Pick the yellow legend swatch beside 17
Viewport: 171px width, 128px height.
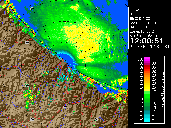point(147,87)
